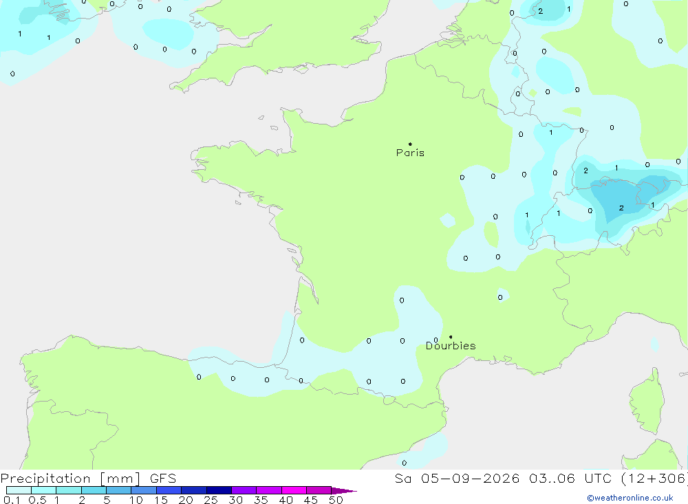Click the above-50 arrow tip of legend

343,491
